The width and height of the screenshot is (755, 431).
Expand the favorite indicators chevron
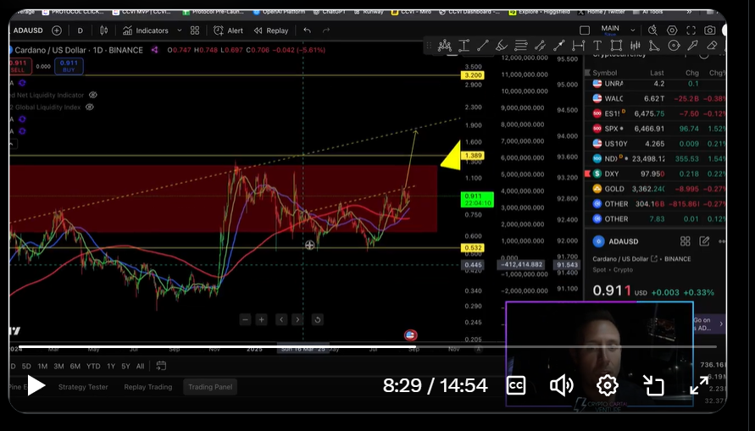tap(179, 30)
